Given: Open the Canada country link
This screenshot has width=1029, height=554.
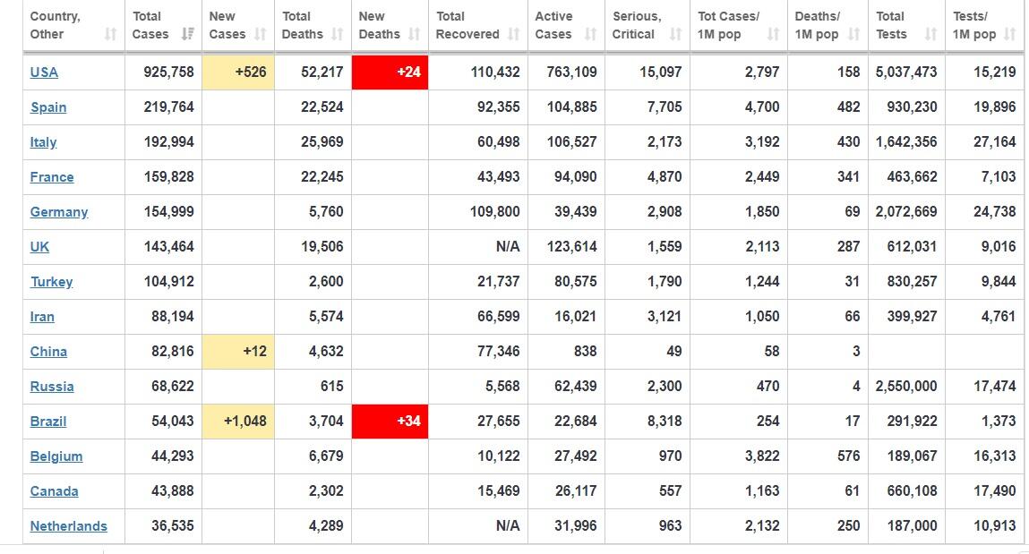Looking at the screenshot, I should click(x=54, y=491).
